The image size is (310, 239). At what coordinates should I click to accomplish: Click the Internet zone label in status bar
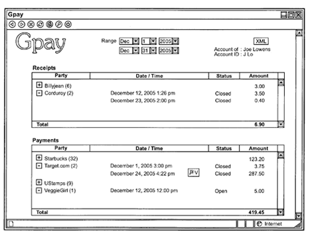(x=273, y=224)
